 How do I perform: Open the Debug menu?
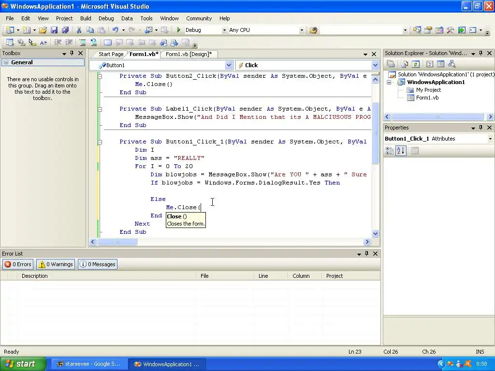(106, 18)
